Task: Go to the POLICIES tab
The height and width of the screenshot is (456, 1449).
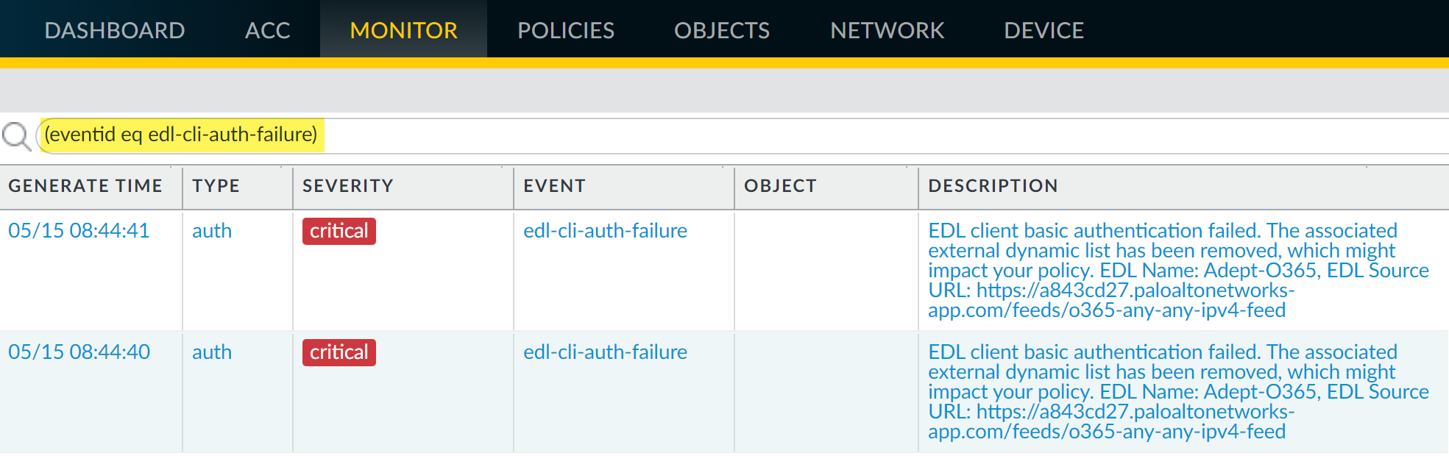Action: [x=565, y=30]
